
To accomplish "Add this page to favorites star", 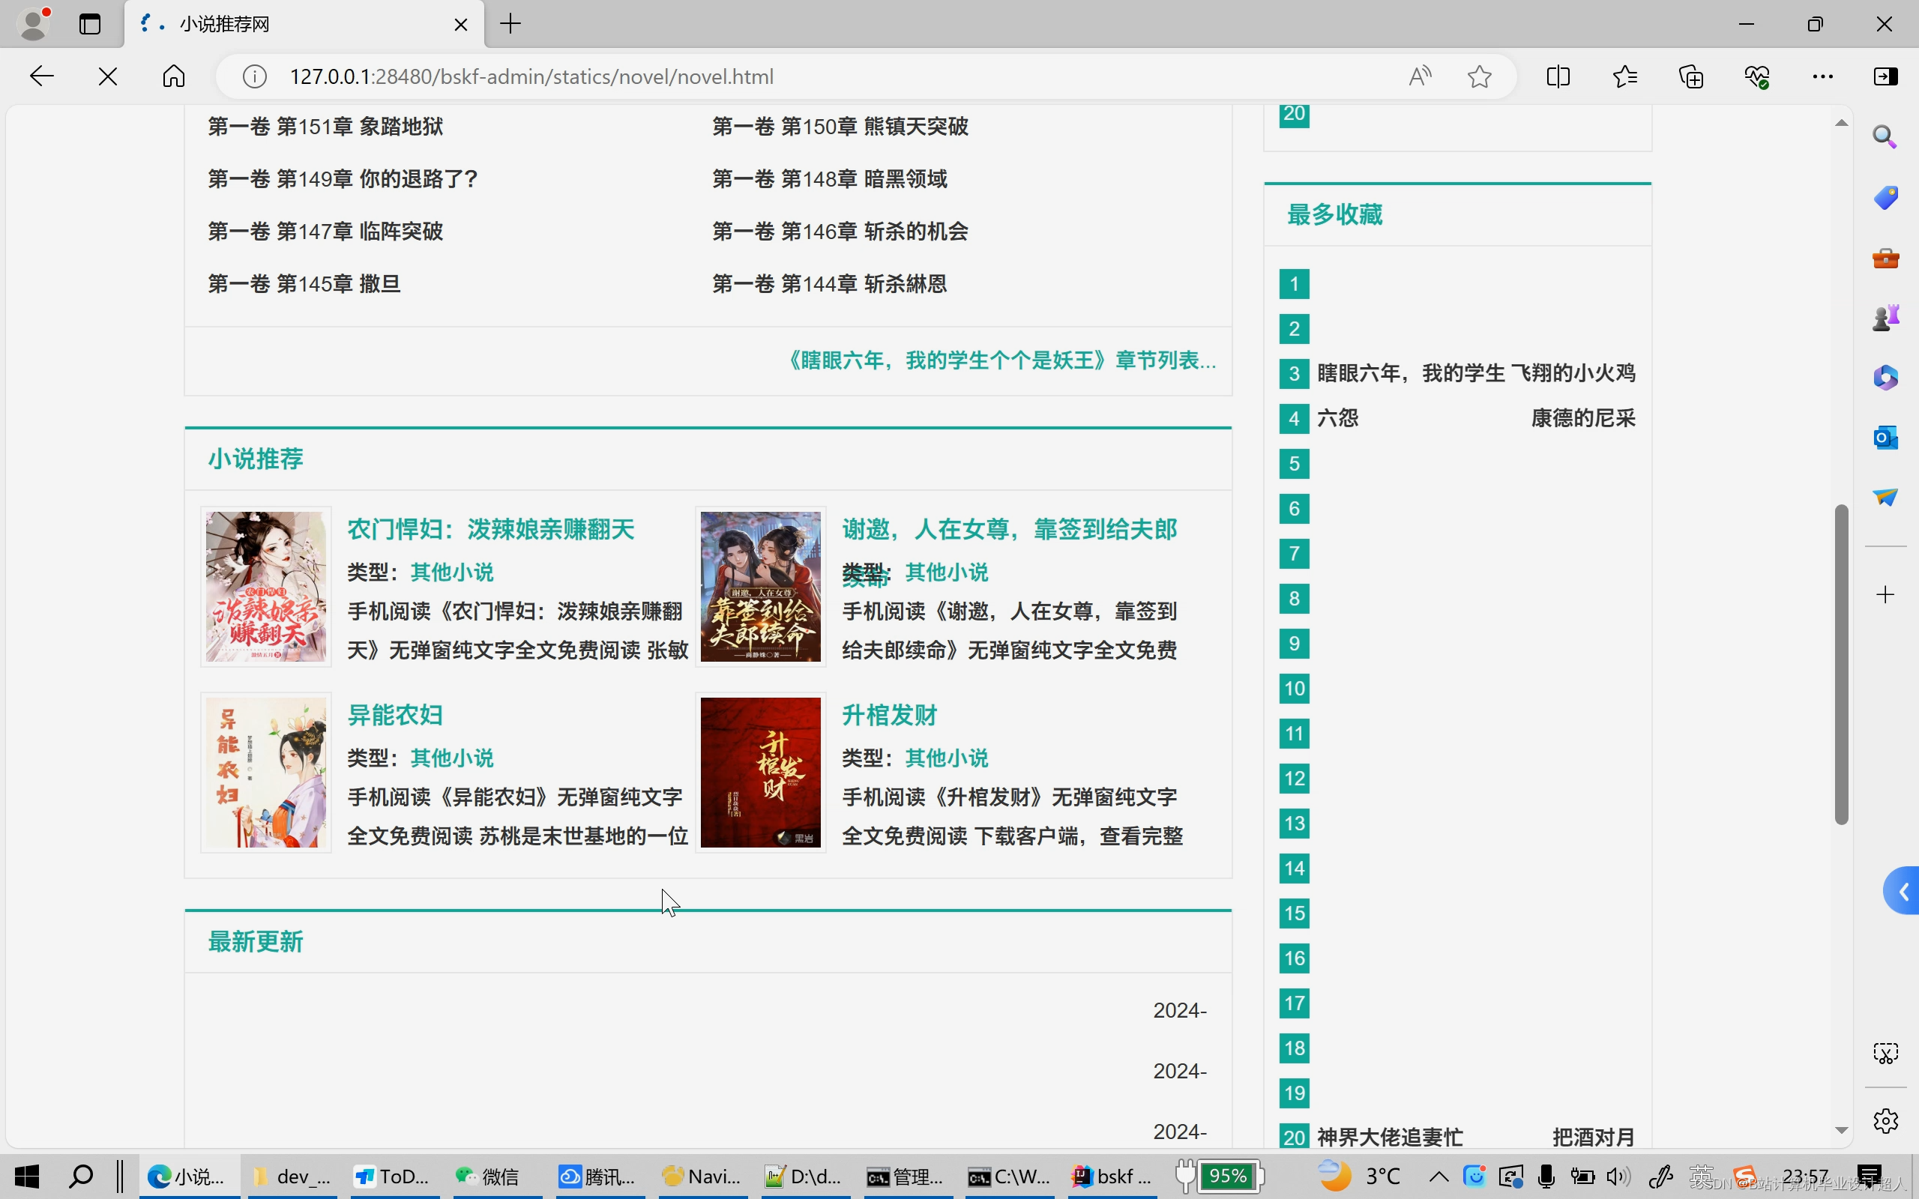I will [x=1479, y=76].
